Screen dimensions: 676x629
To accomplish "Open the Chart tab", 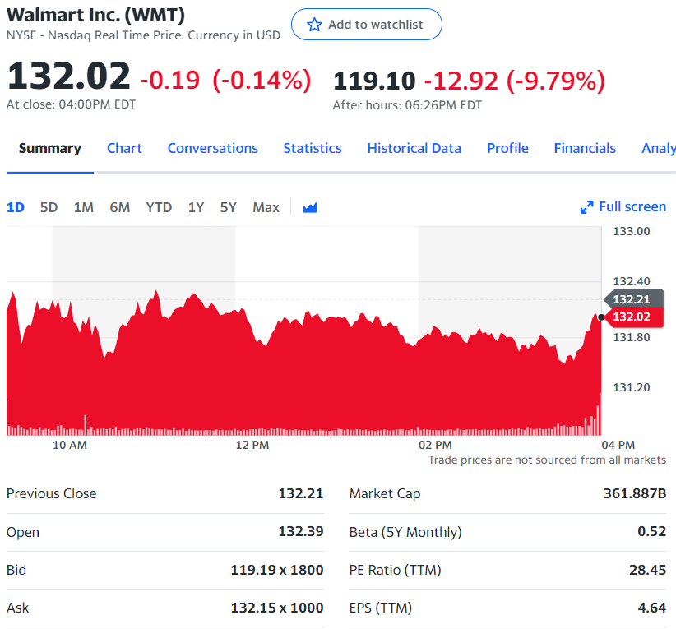I will [124, 148].
